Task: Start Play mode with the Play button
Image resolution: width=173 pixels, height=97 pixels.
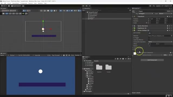Action: pyautogui.click(x=83, y=6)
